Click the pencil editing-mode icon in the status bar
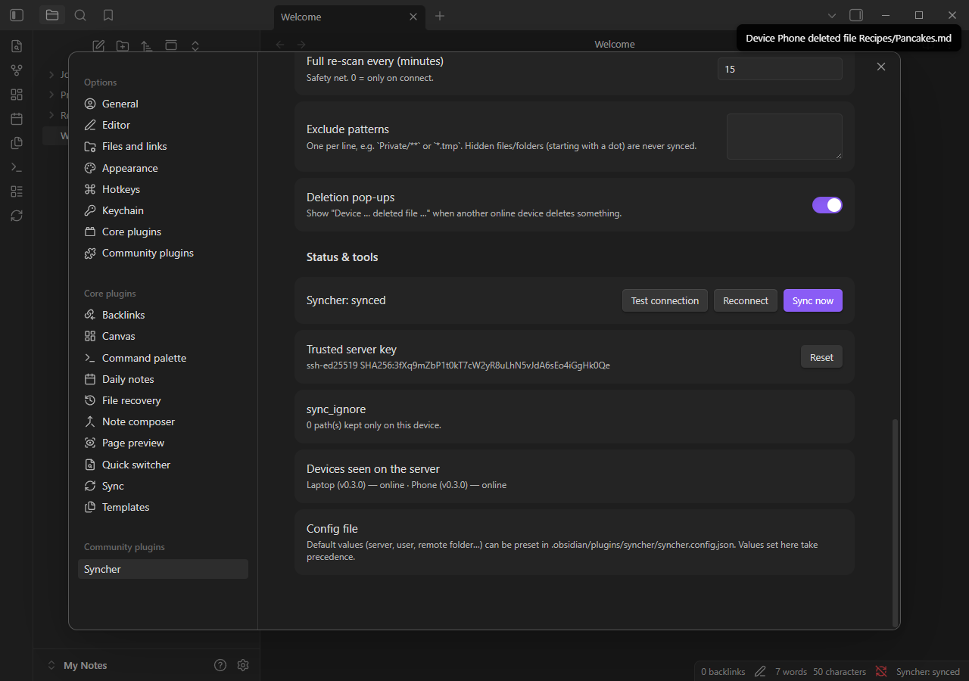 (761, 671)
